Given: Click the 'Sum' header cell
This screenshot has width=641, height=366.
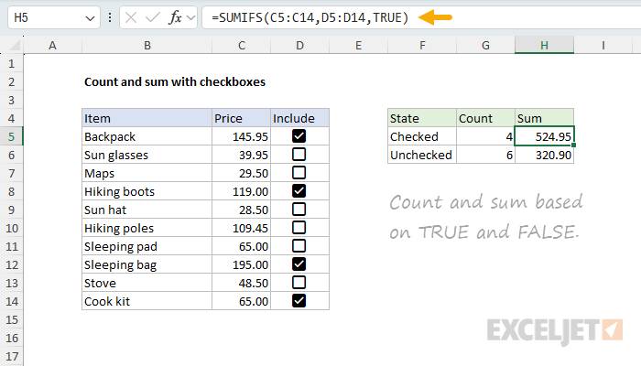Looking at the screenshot, I should click(544, 118).
